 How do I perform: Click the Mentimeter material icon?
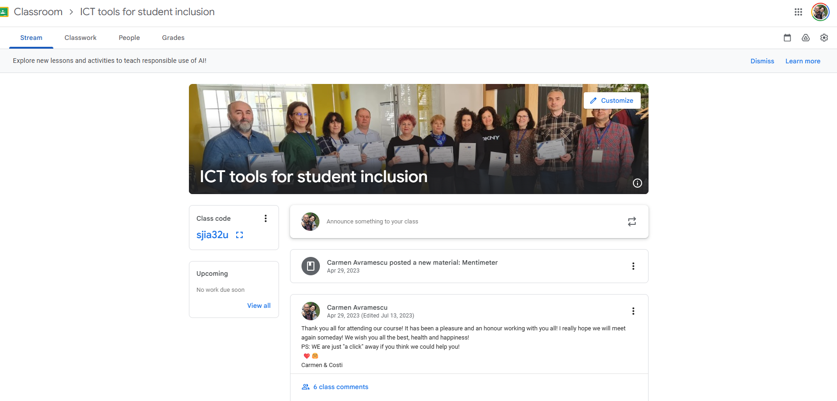[311, 266]
